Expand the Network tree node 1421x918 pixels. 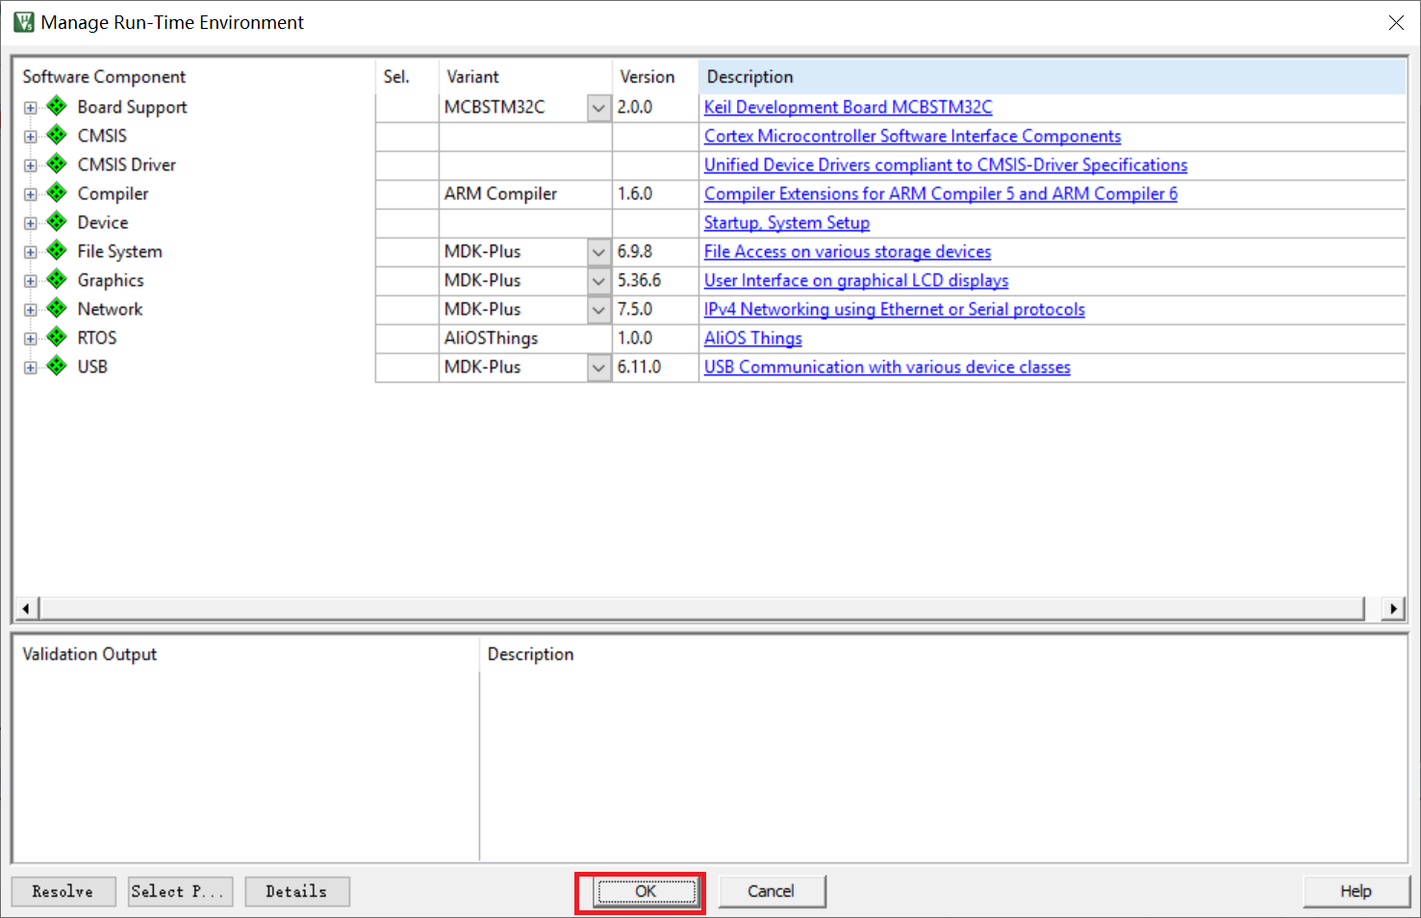pyautogui.click(x=31, y=310)
